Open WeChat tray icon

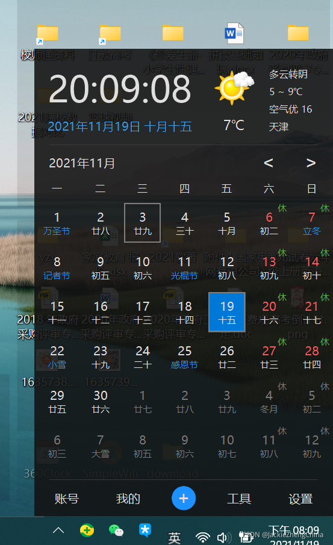(116, 531)
